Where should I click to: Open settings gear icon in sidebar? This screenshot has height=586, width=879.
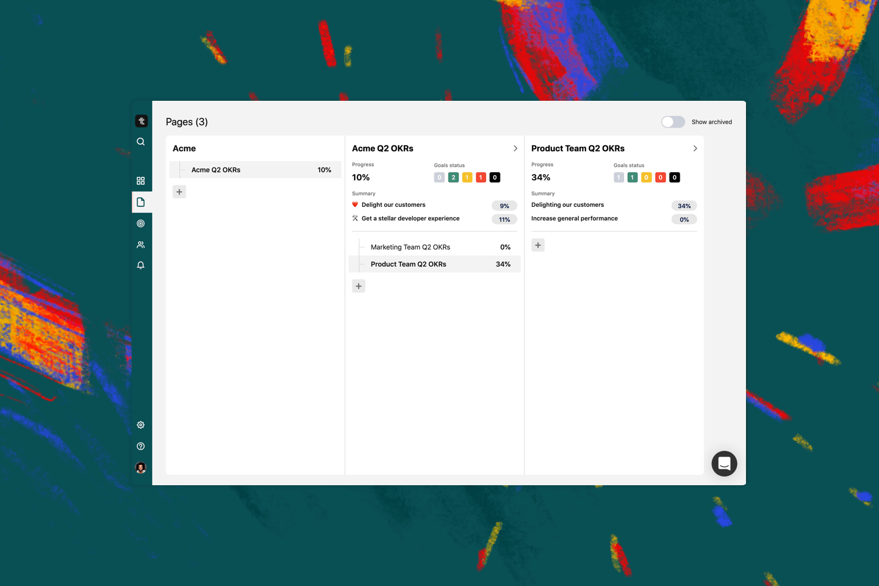(141, 425)
